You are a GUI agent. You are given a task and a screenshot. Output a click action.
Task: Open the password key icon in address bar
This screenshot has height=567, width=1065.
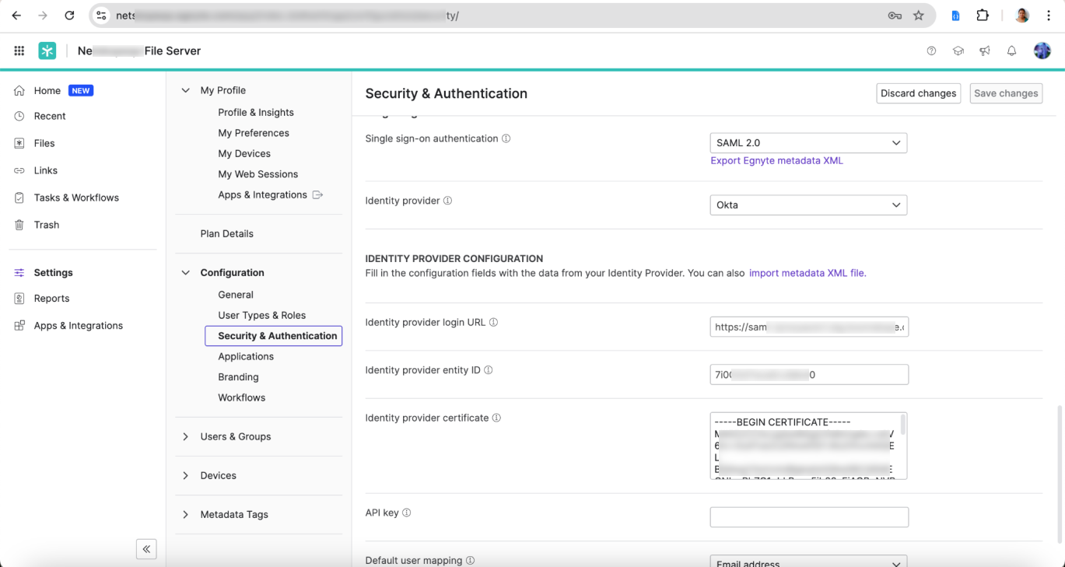(x=895, y=16)
